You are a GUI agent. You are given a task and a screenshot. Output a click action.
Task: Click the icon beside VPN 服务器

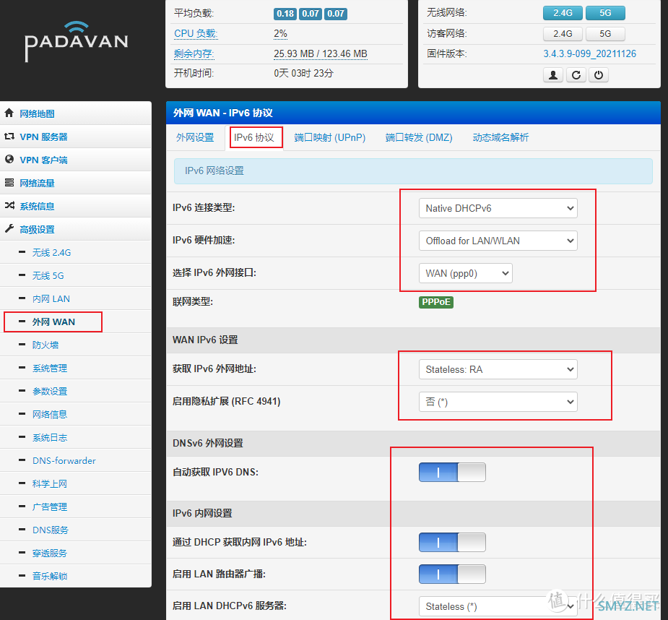coord(9,137)
